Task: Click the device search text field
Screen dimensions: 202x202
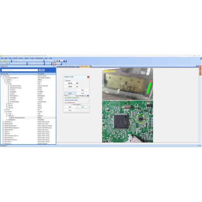Action: (x=20, y=70)
